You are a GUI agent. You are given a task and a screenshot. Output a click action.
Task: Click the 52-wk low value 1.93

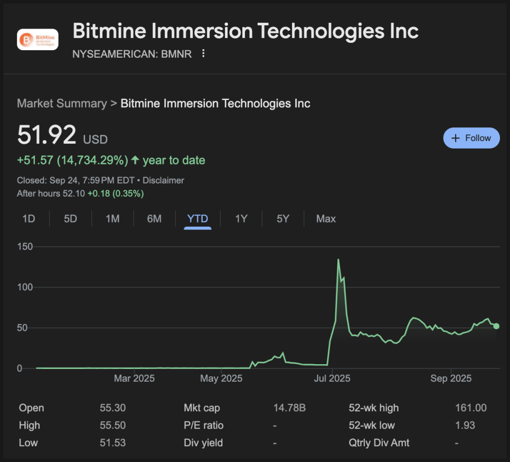point(465,425)
